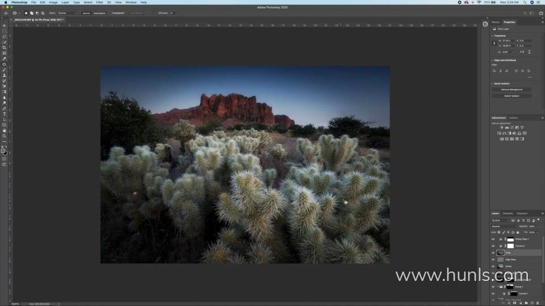The width and height of the screenshot is (545, 306).
Task: Select the Lasso tool
Action: [x=4, y=36]
